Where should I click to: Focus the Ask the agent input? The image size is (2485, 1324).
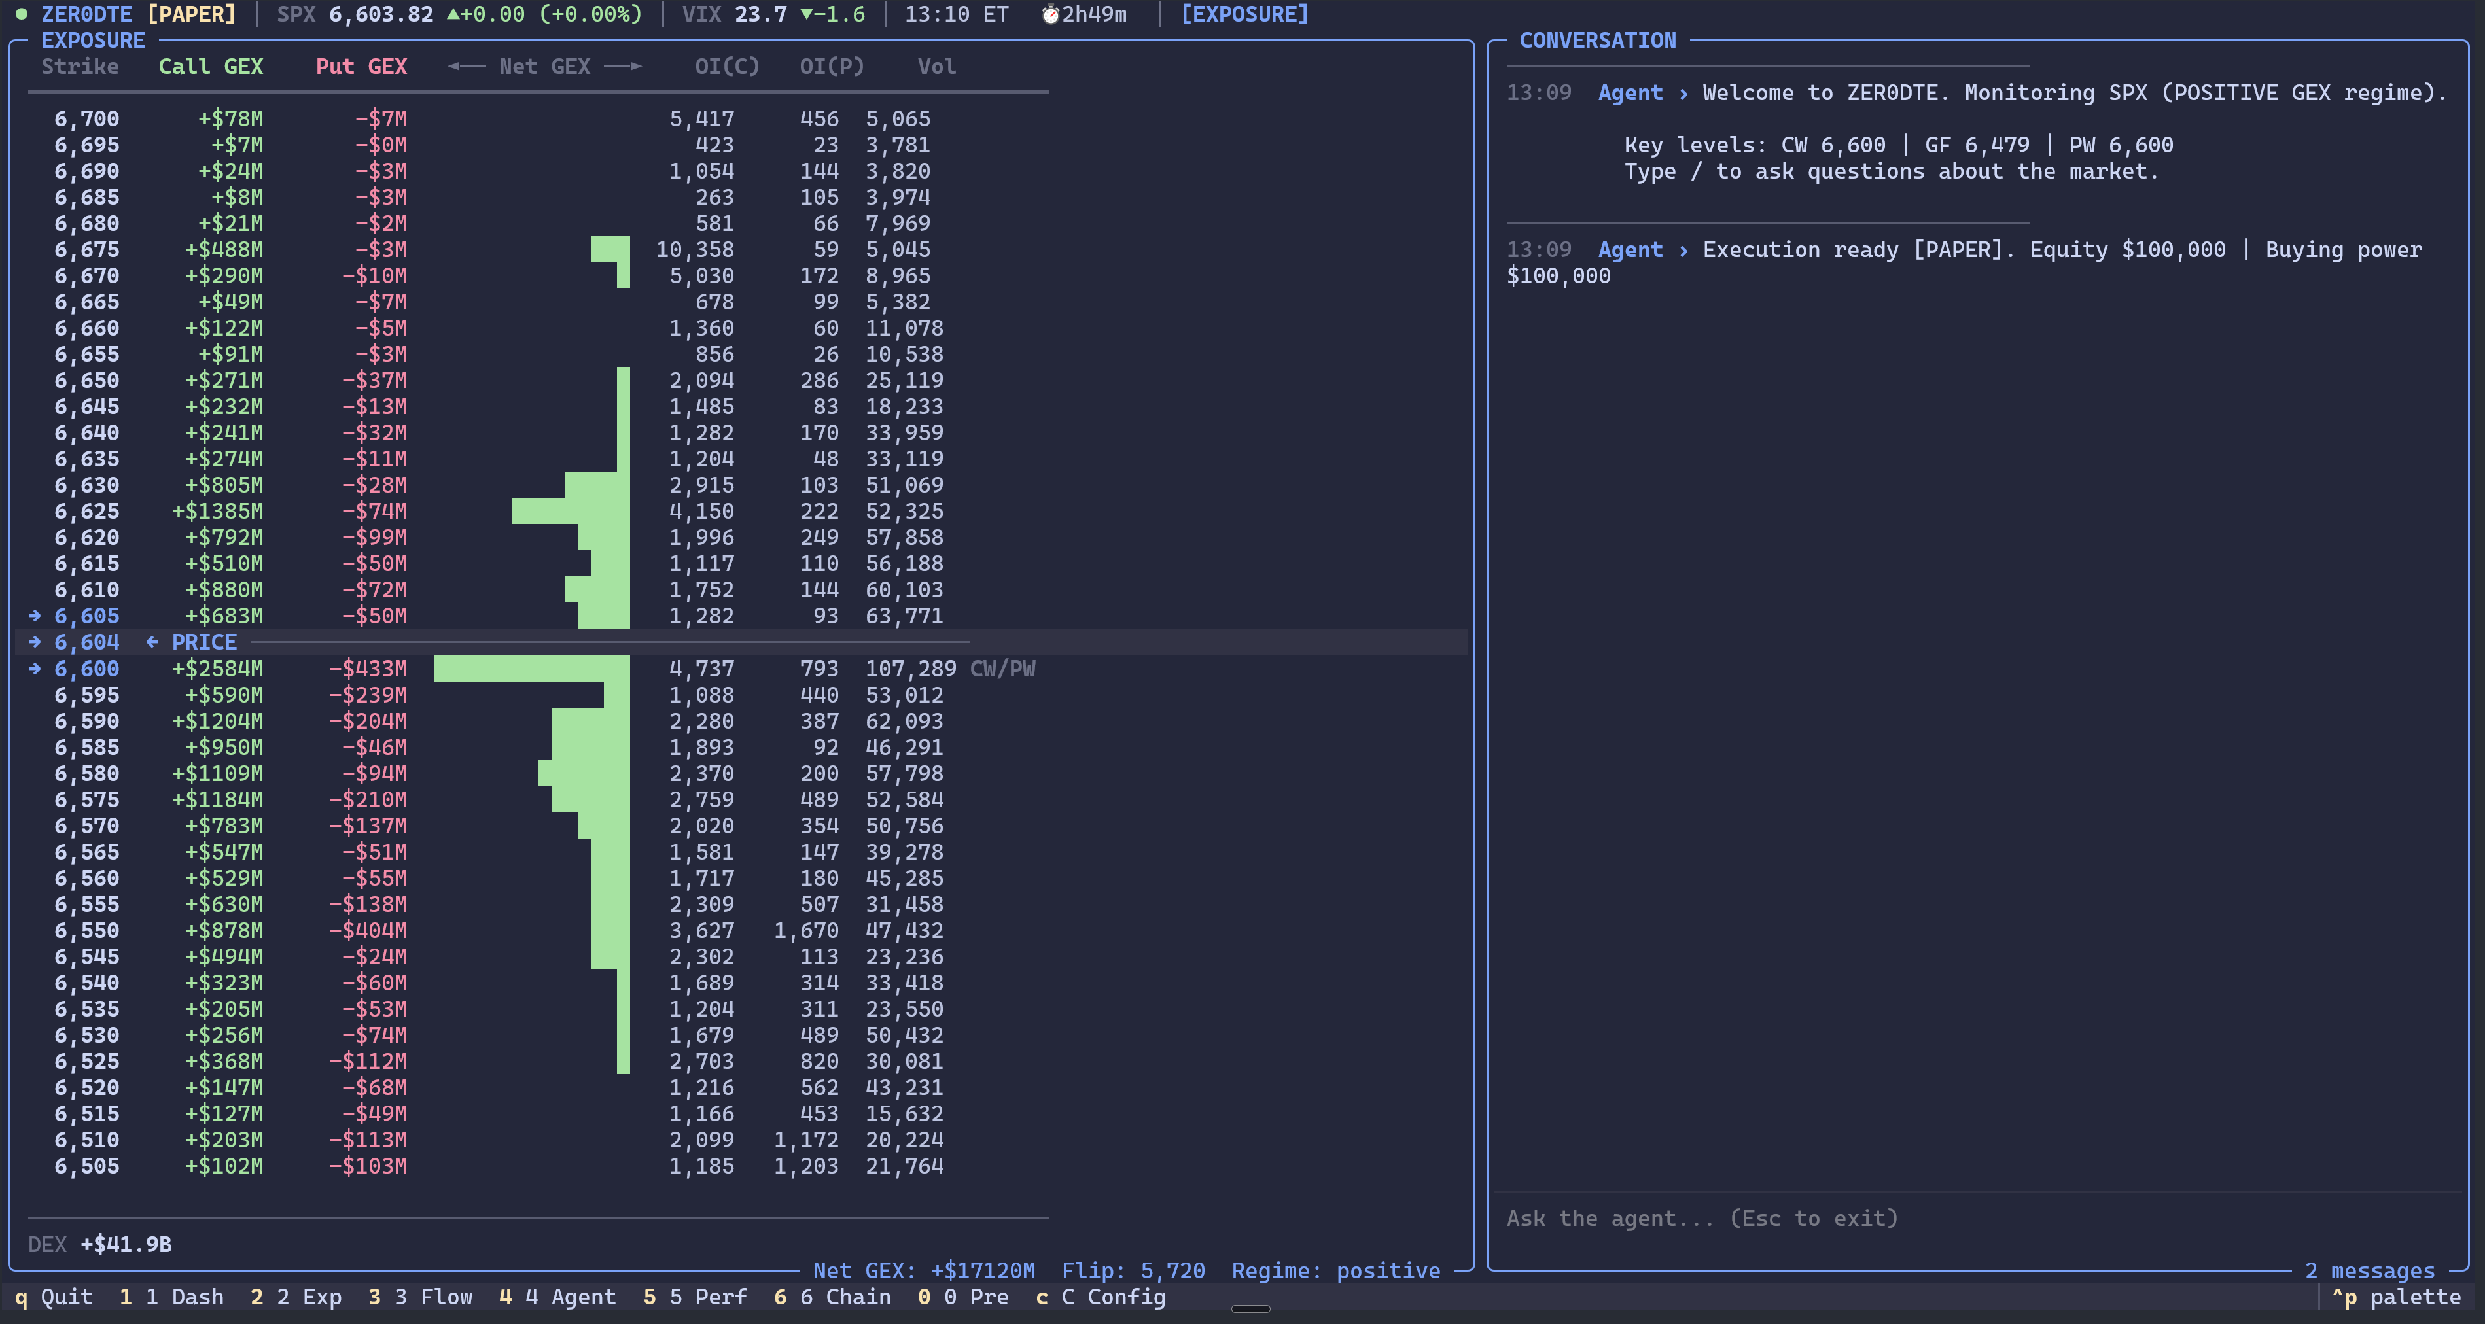point(1977,1219)
